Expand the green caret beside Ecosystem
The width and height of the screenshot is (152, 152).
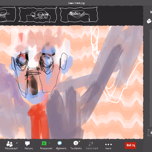(x=49, y=143)
